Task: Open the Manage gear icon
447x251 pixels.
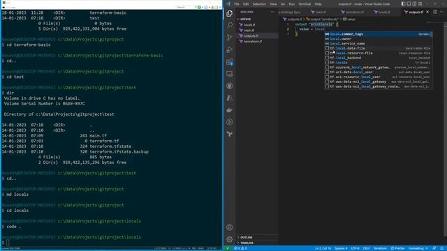Action: click(x=230, y=239)
